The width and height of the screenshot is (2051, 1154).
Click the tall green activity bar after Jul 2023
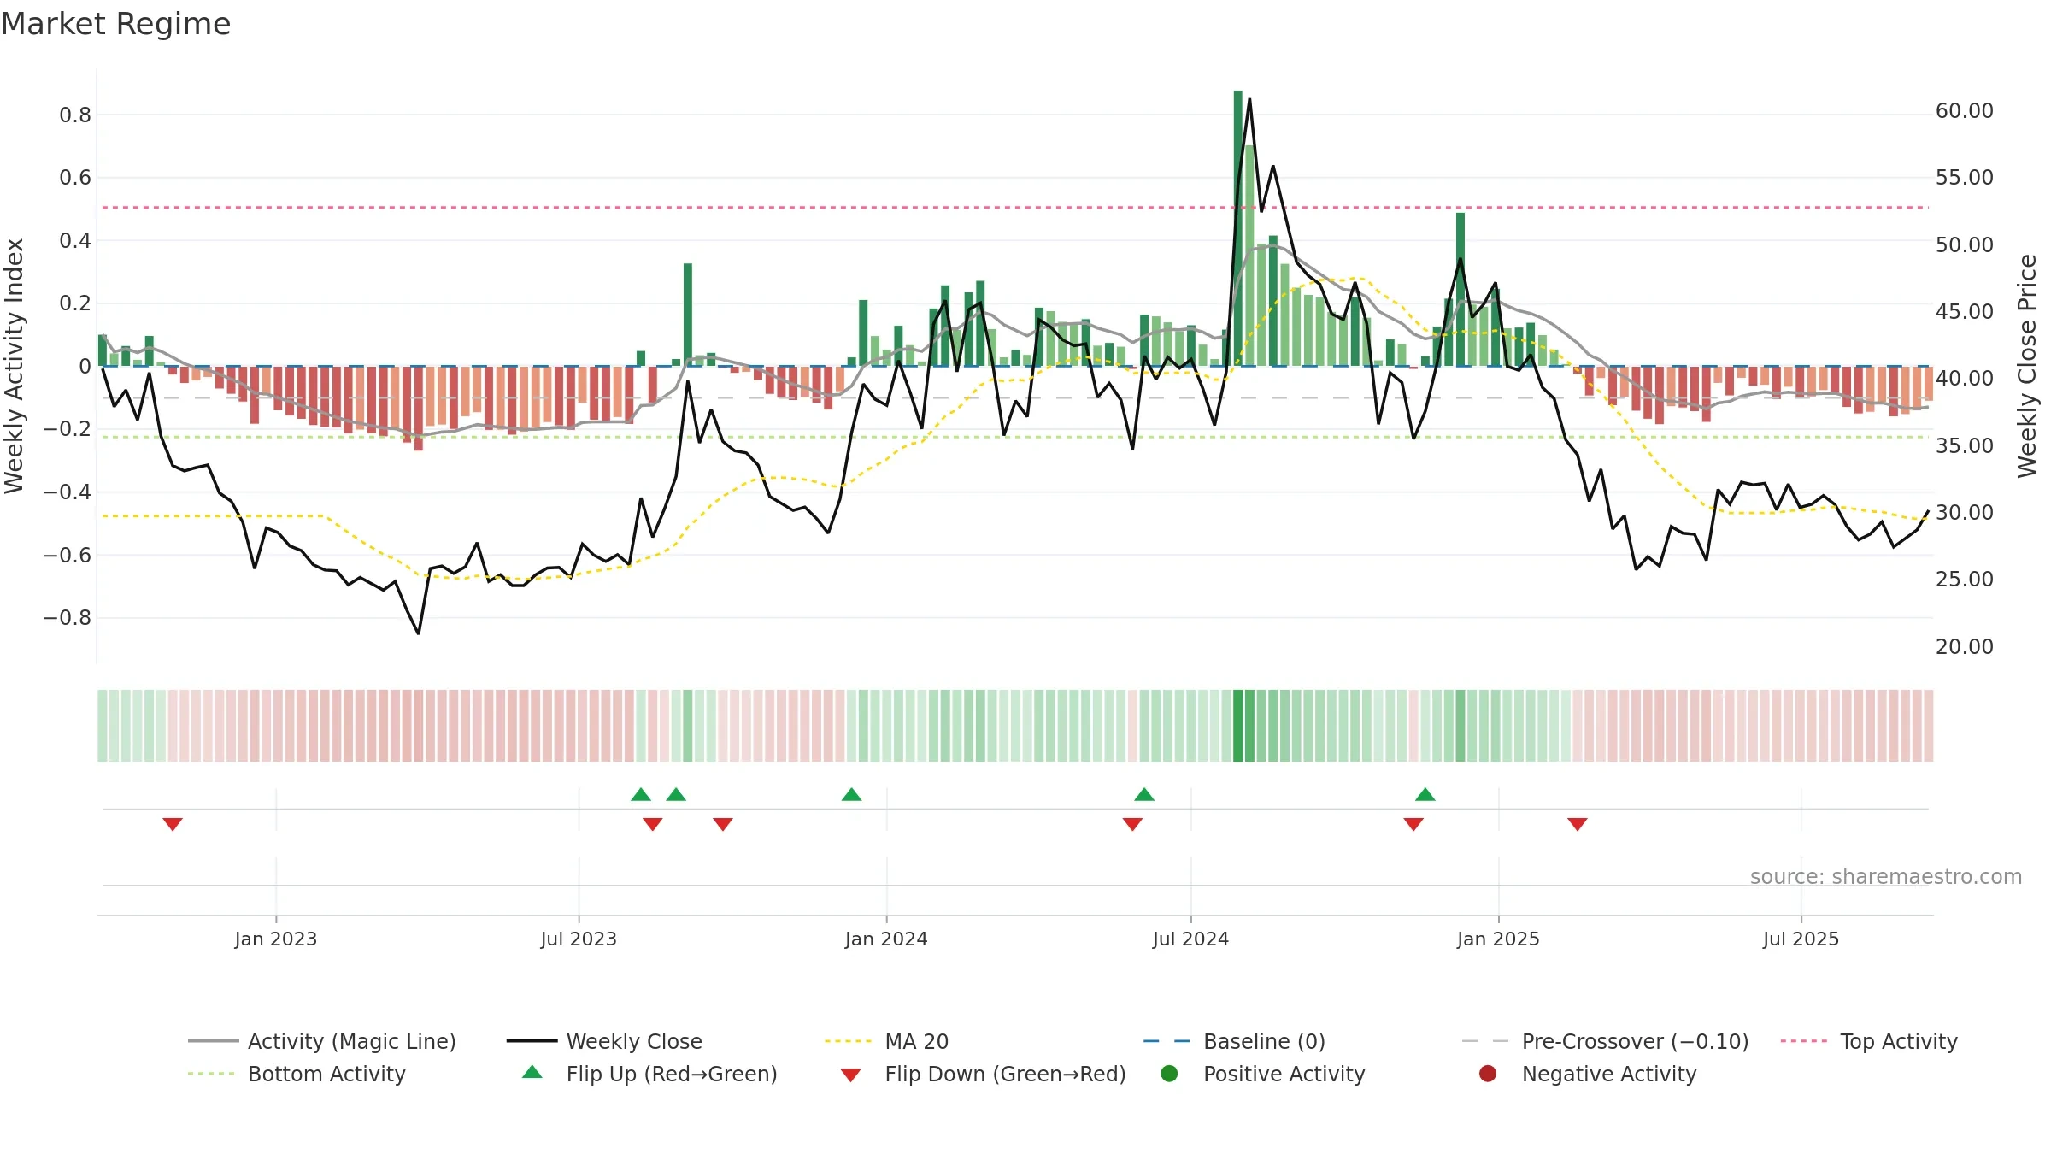tap(688, 315)
